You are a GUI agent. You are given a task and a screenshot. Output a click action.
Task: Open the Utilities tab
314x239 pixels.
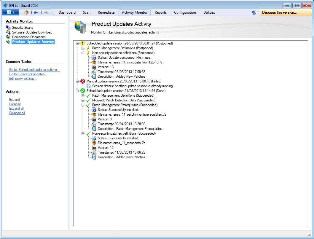click(x=209, y=12)
